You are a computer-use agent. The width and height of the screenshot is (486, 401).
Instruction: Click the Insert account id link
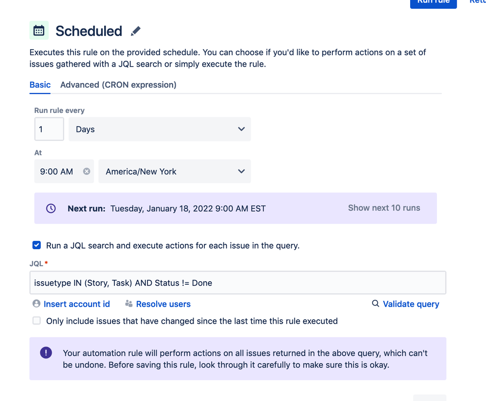77,304
